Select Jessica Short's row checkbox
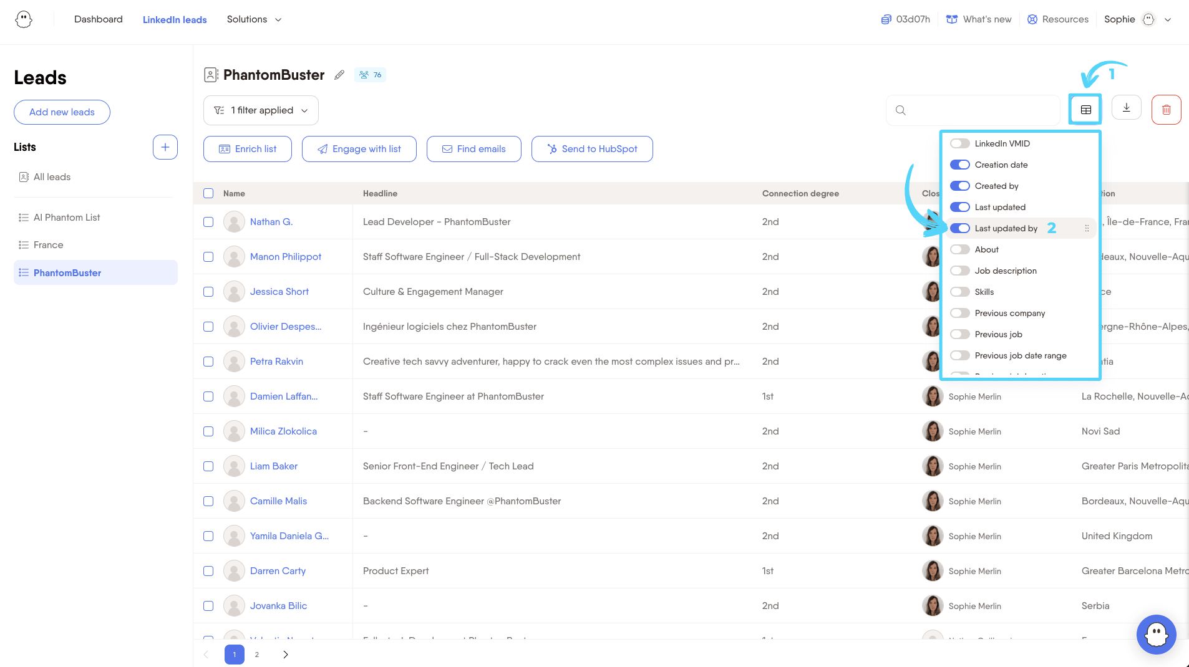The image size is (1189, 667). point(208,292)
